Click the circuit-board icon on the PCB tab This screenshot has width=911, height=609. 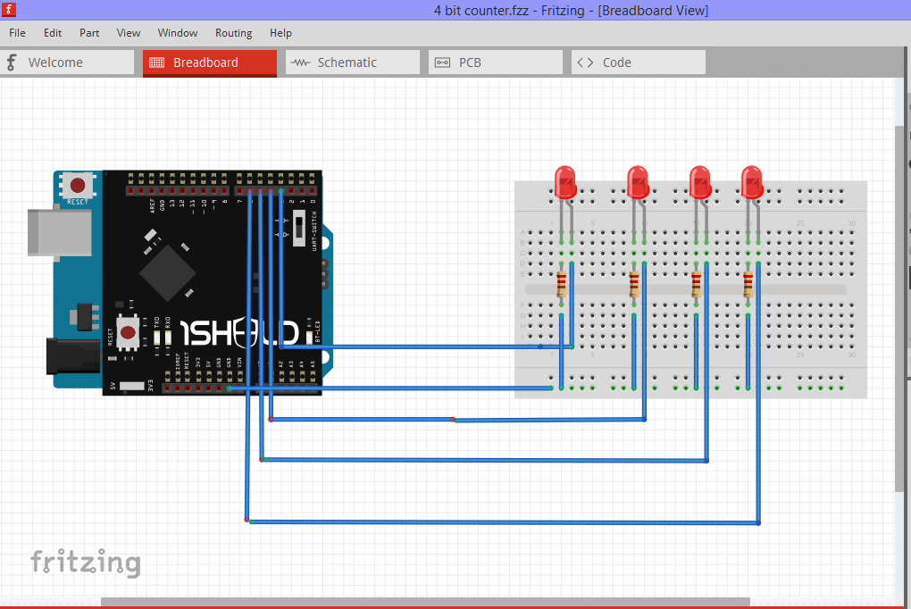[442, 63]
